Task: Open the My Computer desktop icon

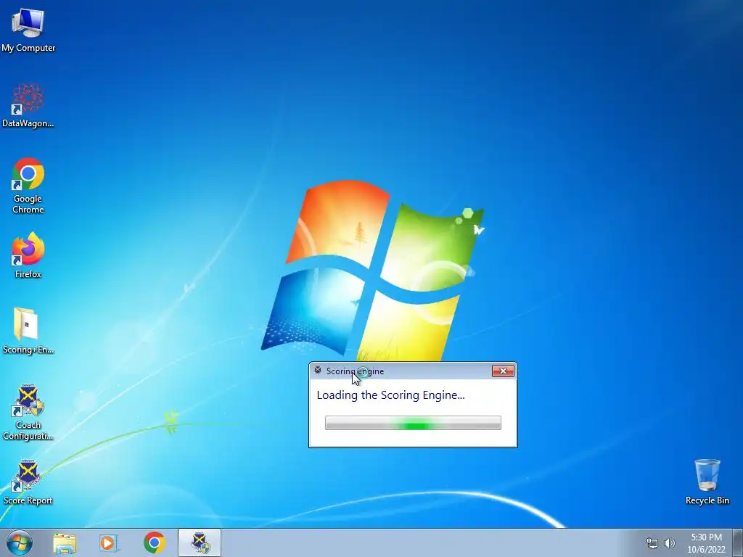Action: coord(28,29)
